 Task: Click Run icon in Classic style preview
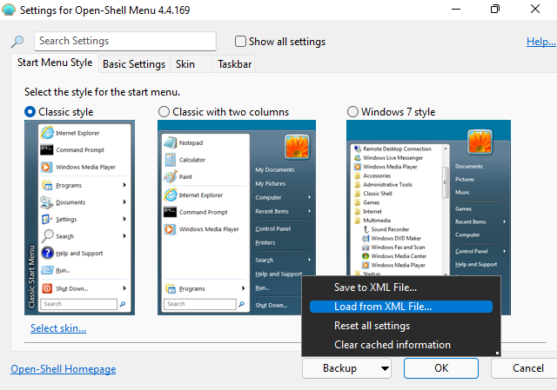(x=47, y=270)
